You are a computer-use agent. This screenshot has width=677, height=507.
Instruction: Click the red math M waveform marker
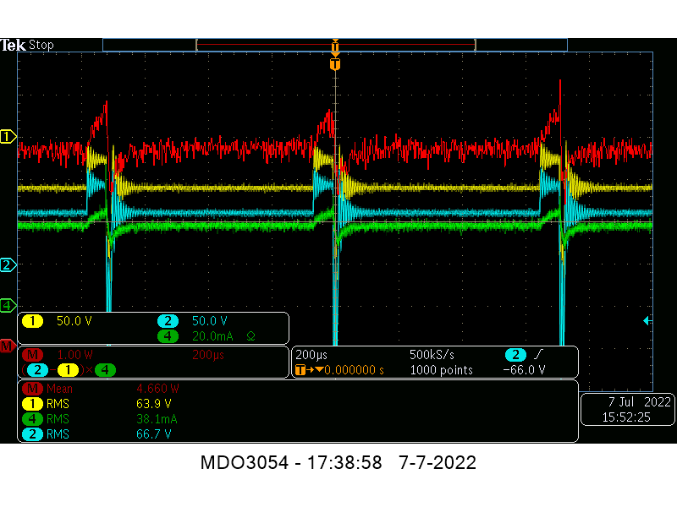7,346
